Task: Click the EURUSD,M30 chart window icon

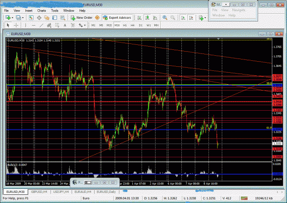Action: [x=8, y=34]
